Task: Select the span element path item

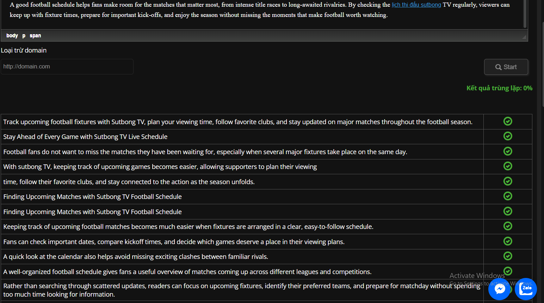Action: click(x=35, y=36)
